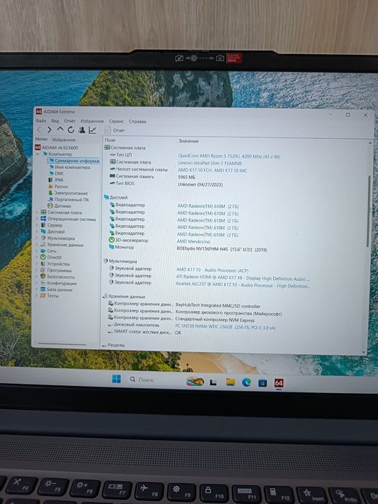Open the user management person icon in toolbar
The width and height of the screenshot is (378, 504).
81,130
